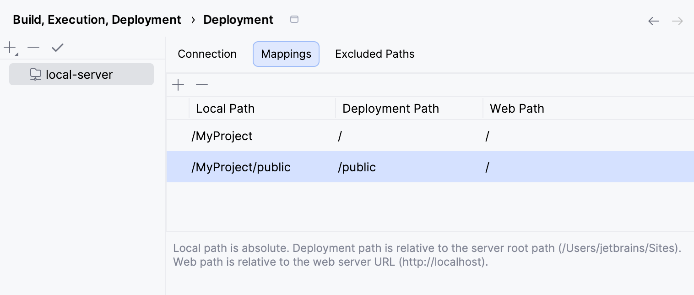Click the breadcrumb chevron separator
This screenshot has height=295, width=694.
pyautogui.click(x=194, y=20)
